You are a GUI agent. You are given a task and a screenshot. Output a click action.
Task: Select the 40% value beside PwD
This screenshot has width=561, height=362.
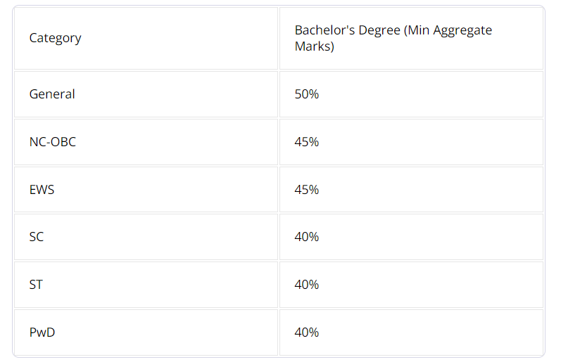tap(307, 332)
